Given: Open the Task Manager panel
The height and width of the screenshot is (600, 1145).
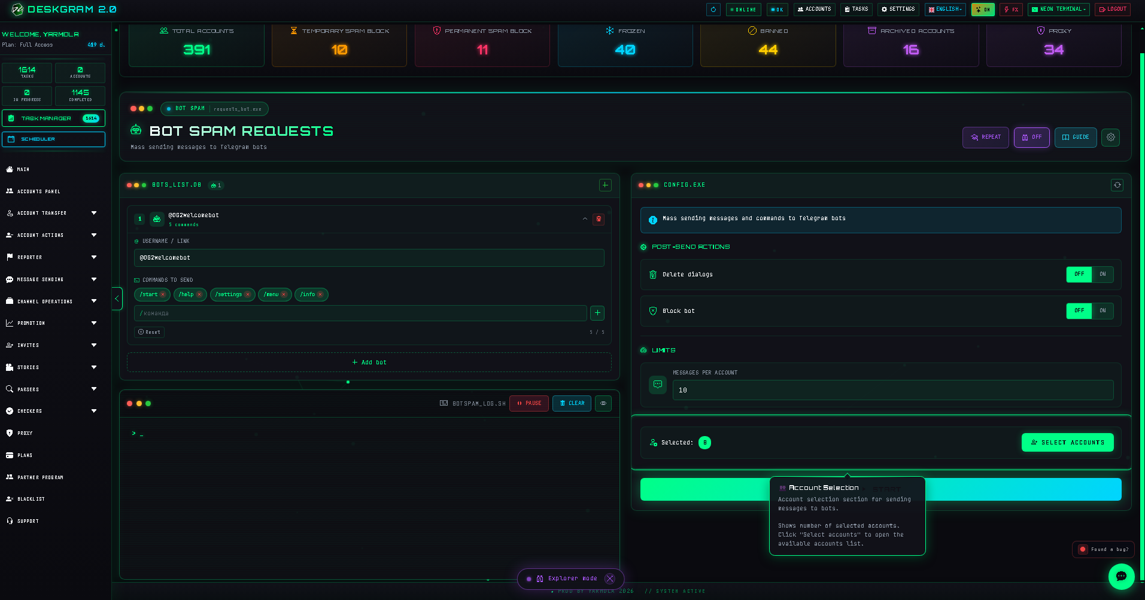Looking at the screenshot, I should (53, 118).
